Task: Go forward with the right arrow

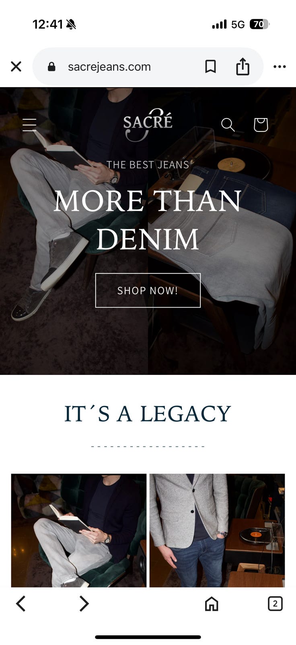Action: [x=84, y=603]
